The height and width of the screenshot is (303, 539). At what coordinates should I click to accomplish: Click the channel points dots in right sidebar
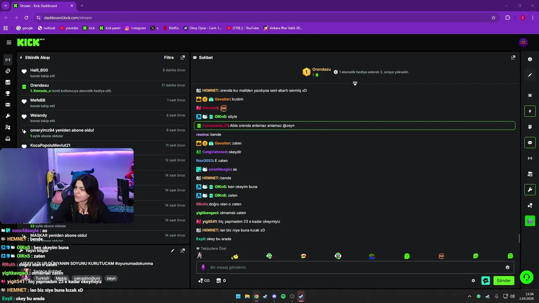(530, 205)
